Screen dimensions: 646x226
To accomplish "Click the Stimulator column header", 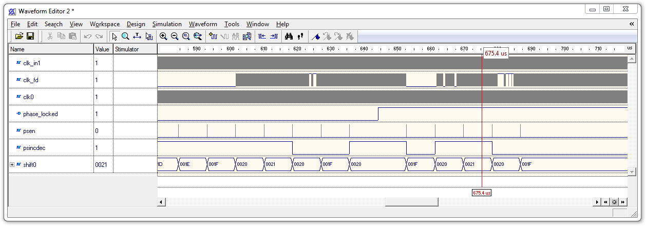I will coord(135,49).
